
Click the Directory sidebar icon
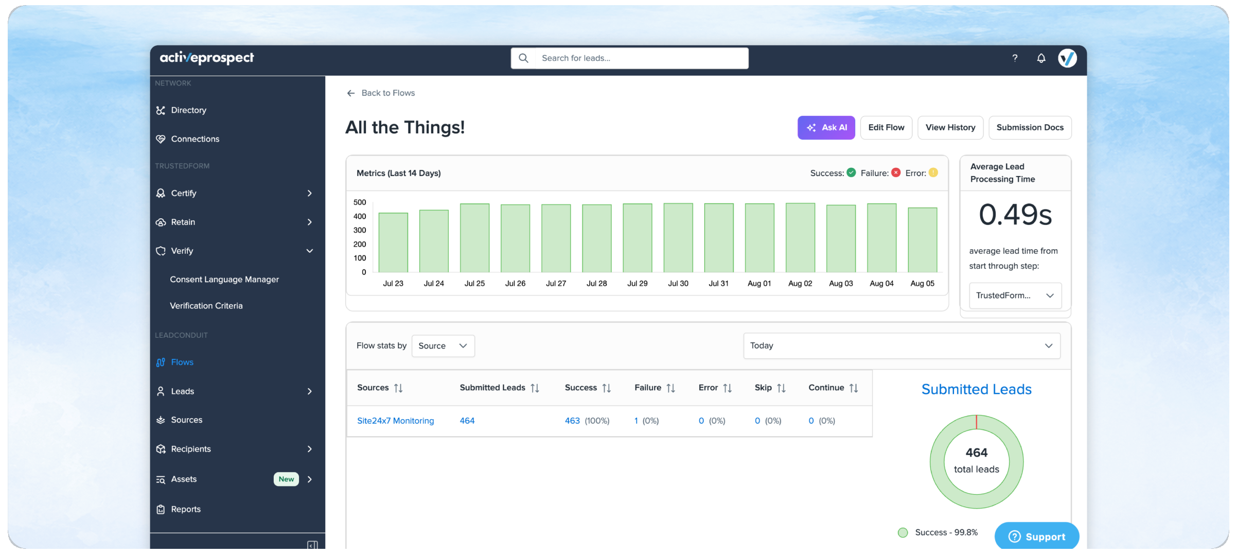(x=161, y=110)
